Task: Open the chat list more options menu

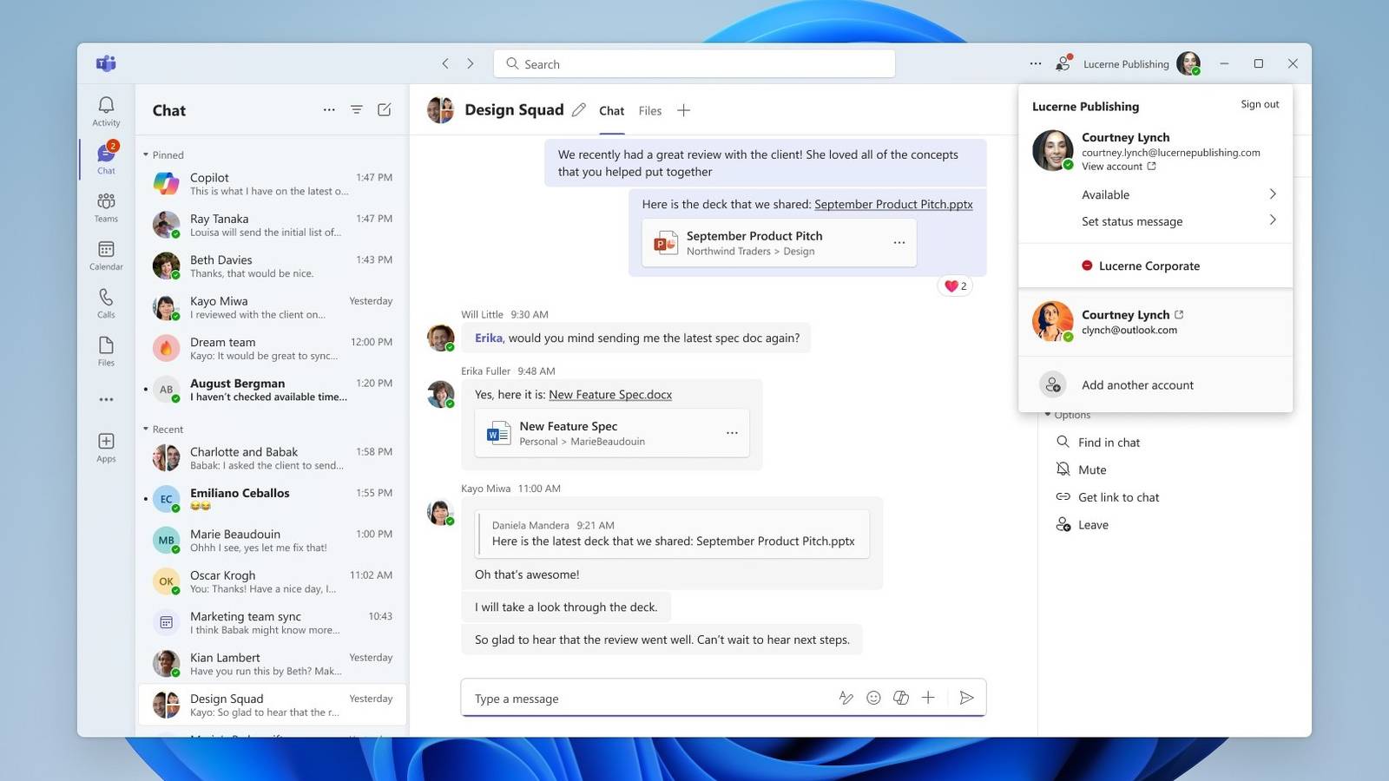Action: click(329, 110)
